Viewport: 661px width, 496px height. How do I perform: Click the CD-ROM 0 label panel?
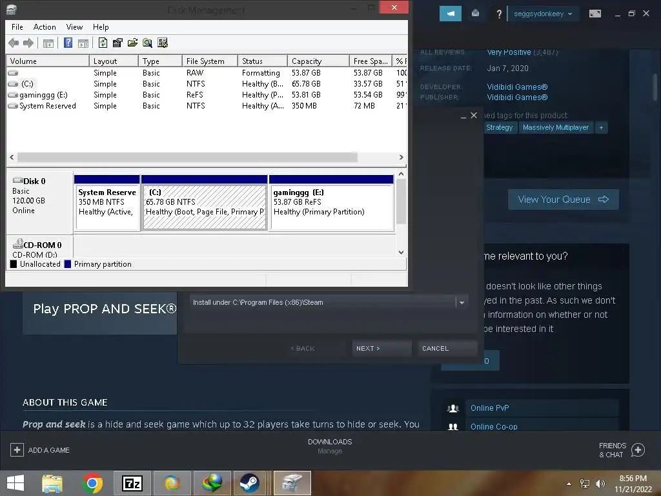[39, 247]
